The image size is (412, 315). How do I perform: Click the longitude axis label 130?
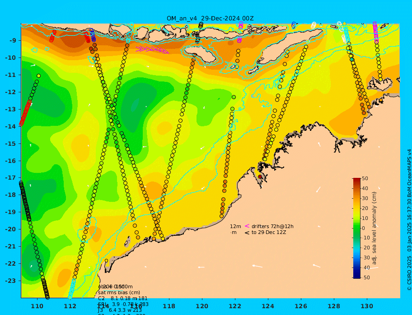(x=367, y=306)
